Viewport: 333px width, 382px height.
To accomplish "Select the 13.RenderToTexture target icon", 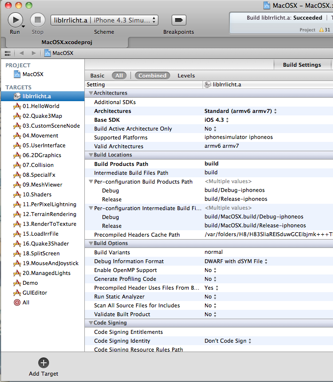I will tap(17, 224).
